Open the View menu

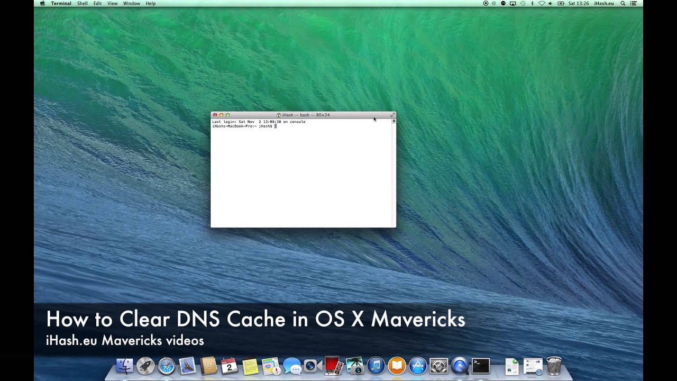(112, 3)
